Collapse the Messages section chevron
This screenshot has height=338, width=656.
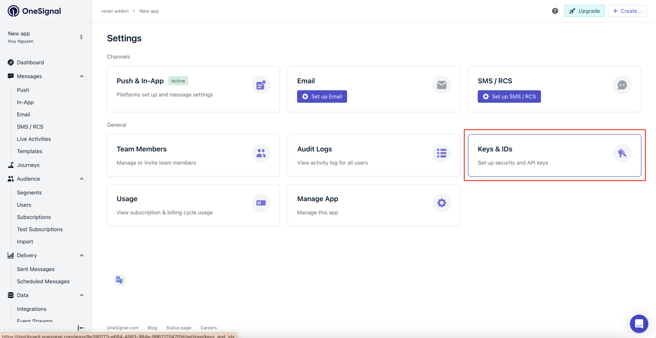click(x=82, y=76)
